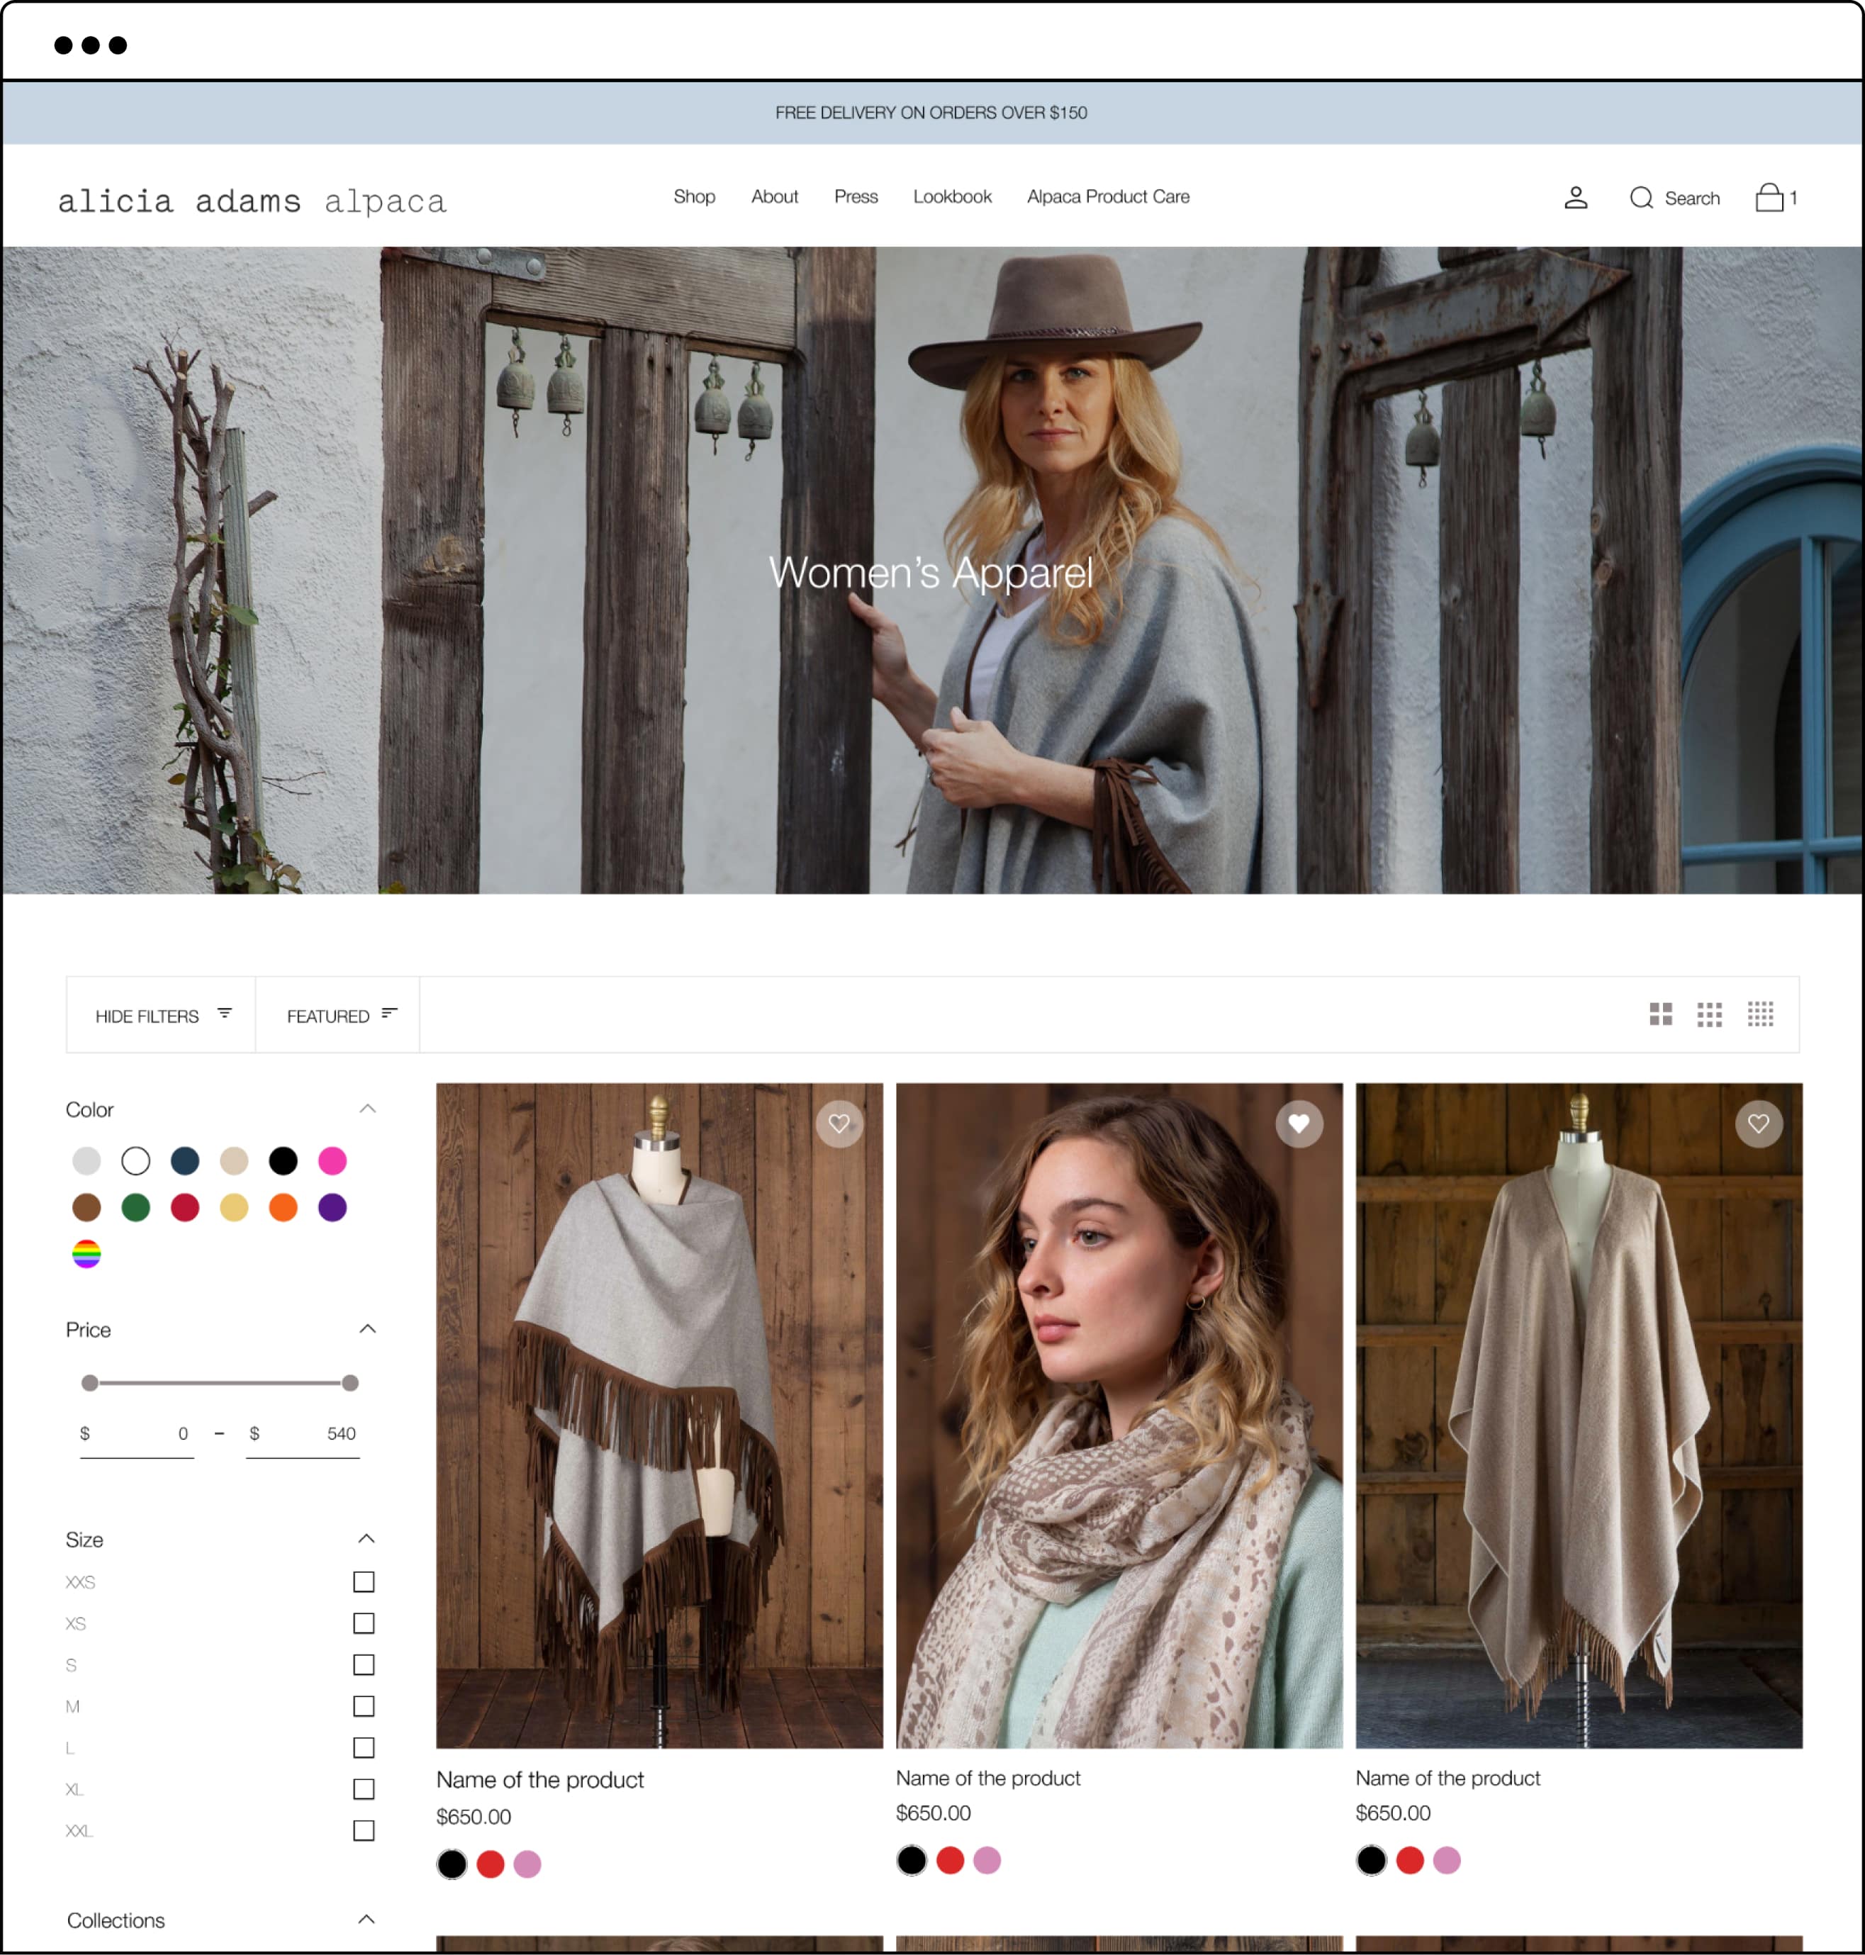Image resolution: width=1865 pixels, height=1955 pixels.
Task: Select the yellow color filter
Action: (x=234, y=1208)
